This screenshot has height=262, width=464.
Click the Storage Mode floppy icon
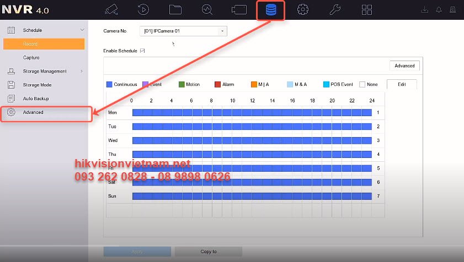pyautogui.click(x=11, y=85)
